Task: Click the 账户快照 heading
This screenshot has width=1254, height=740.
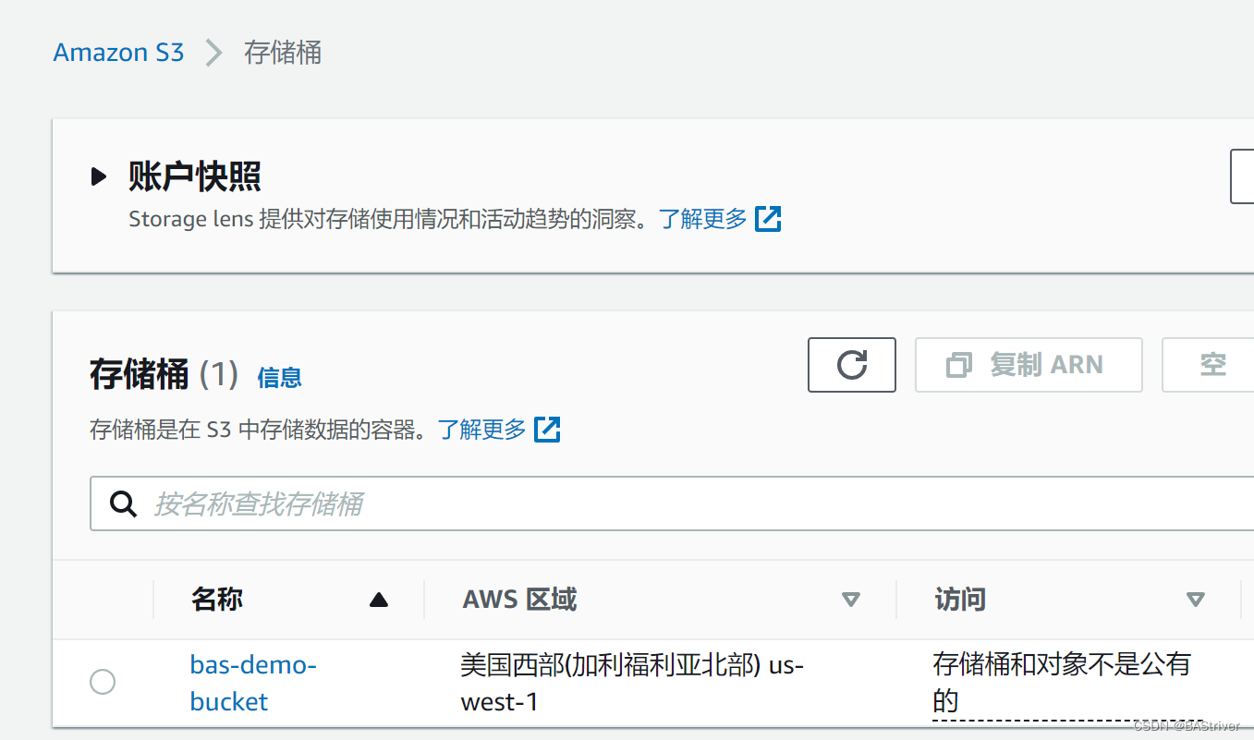Action: [195, 176]
